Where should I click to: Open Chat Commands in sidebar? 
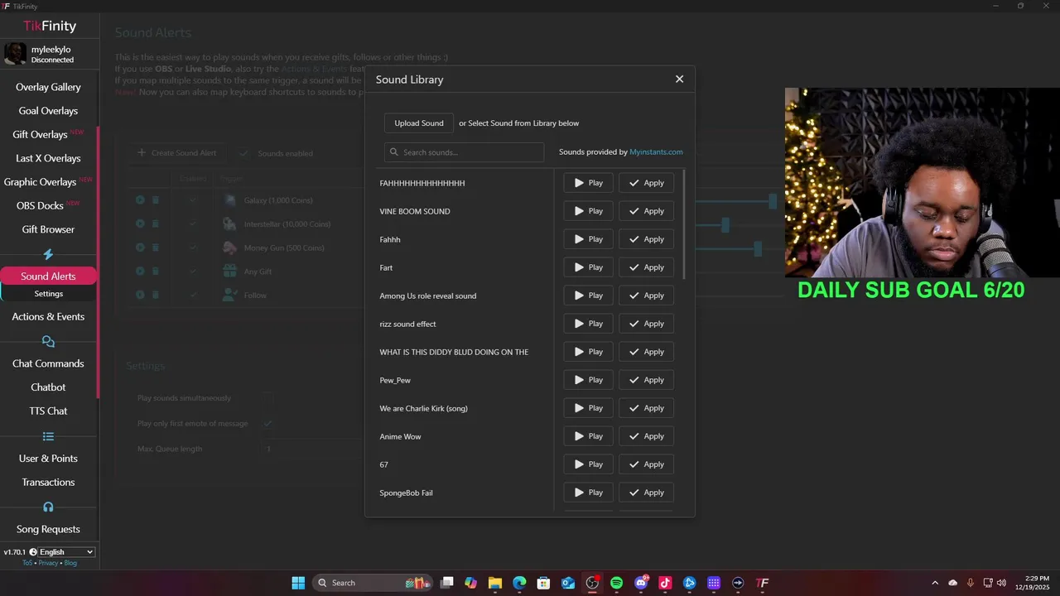tap(48, 363)
